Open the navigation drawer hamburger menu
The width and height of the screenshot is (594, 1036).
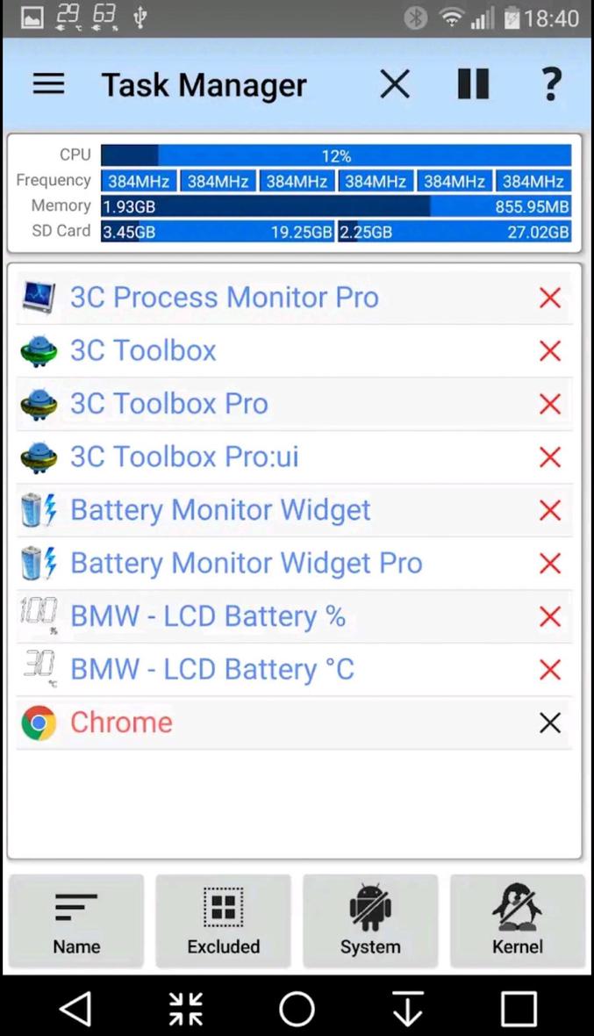coord(48,83)
